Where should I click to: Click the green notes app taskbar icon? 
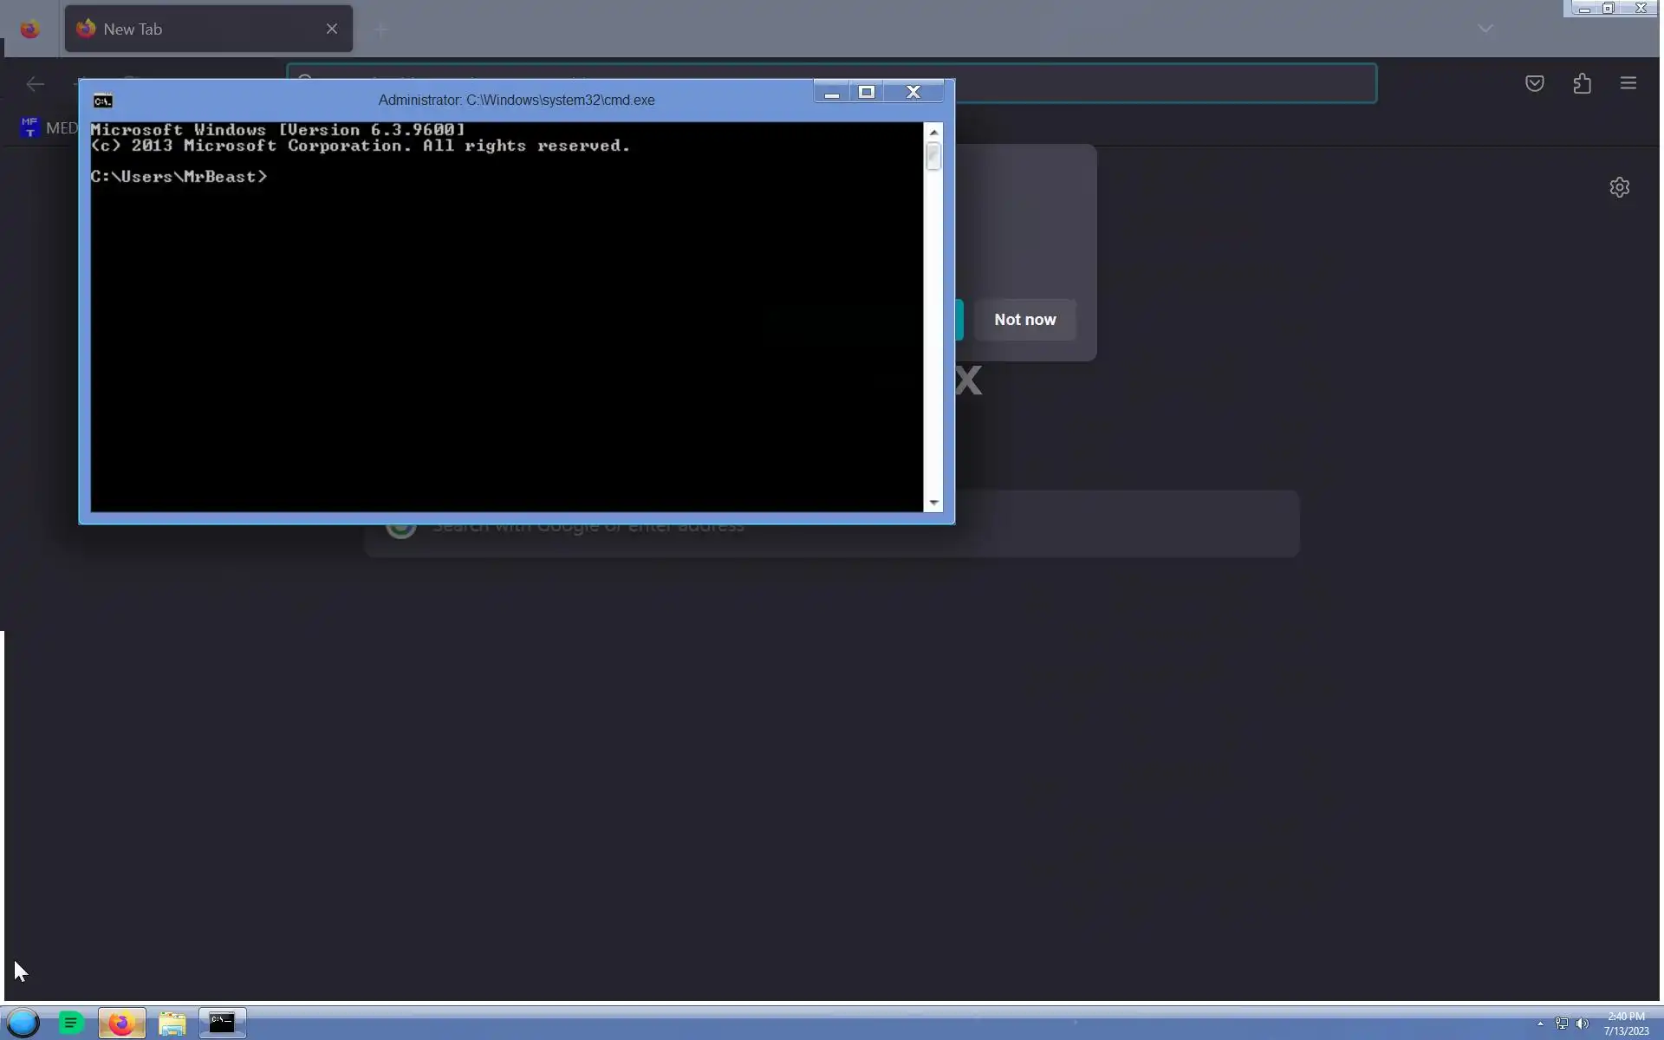coord(71,1024)
